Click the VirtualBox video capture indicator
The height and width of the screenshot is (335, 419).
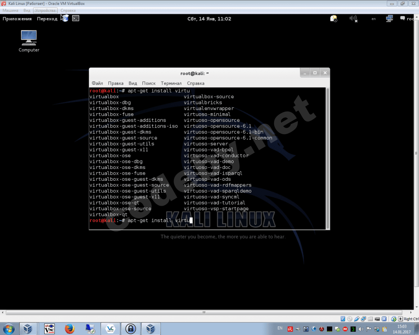377,319
